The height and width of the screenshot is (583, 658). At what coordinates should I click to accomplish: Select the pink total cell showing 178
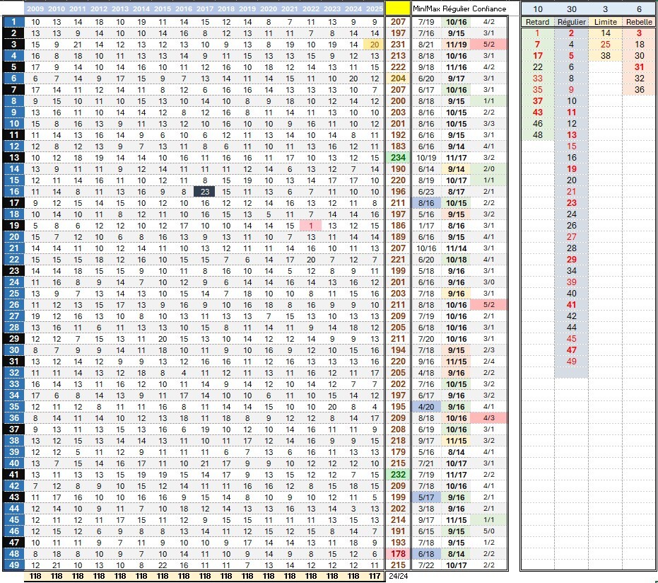398,553
